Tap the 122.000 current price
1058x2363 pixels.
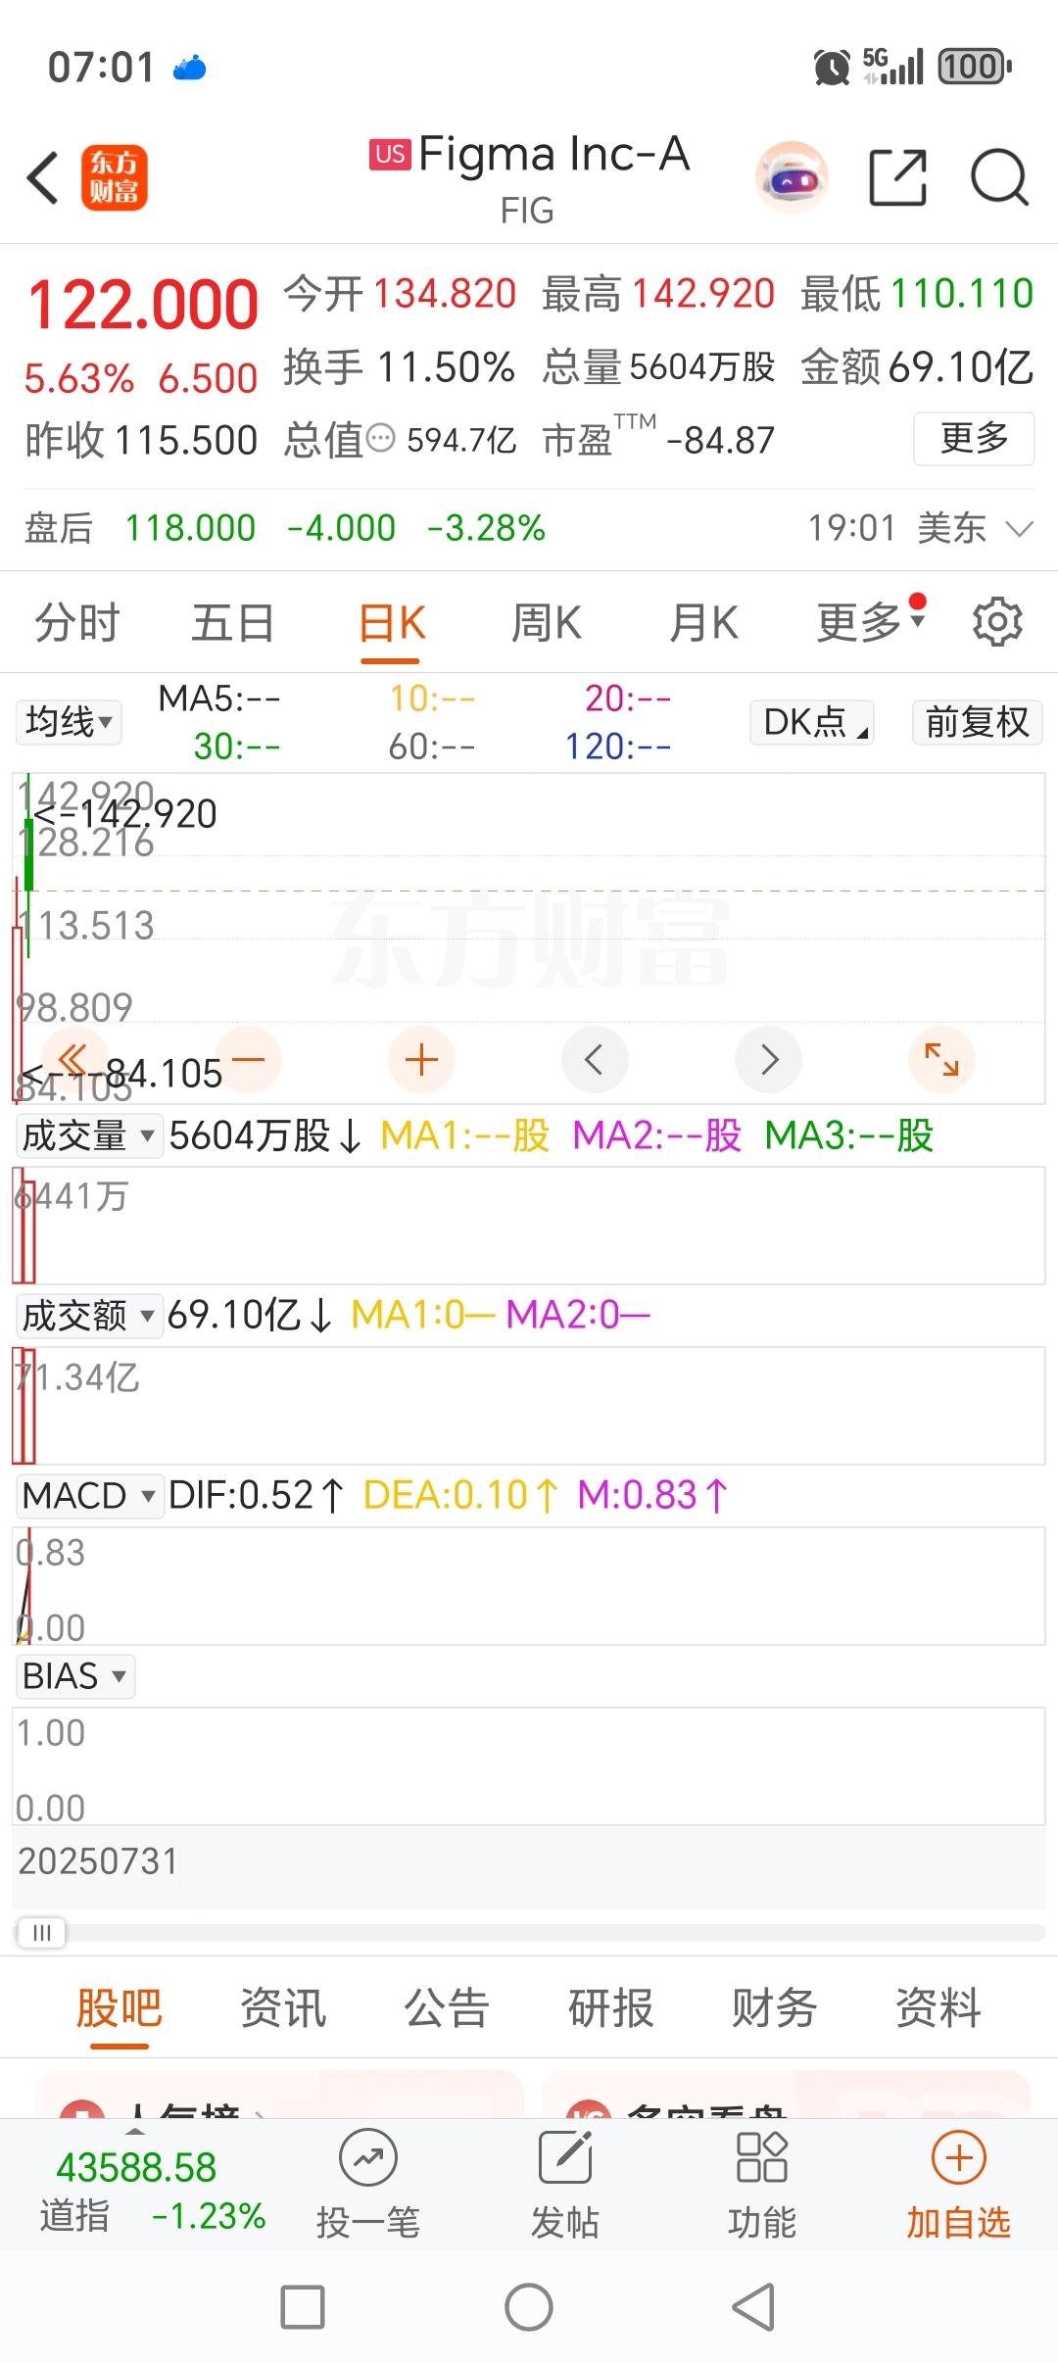[143, 304]
